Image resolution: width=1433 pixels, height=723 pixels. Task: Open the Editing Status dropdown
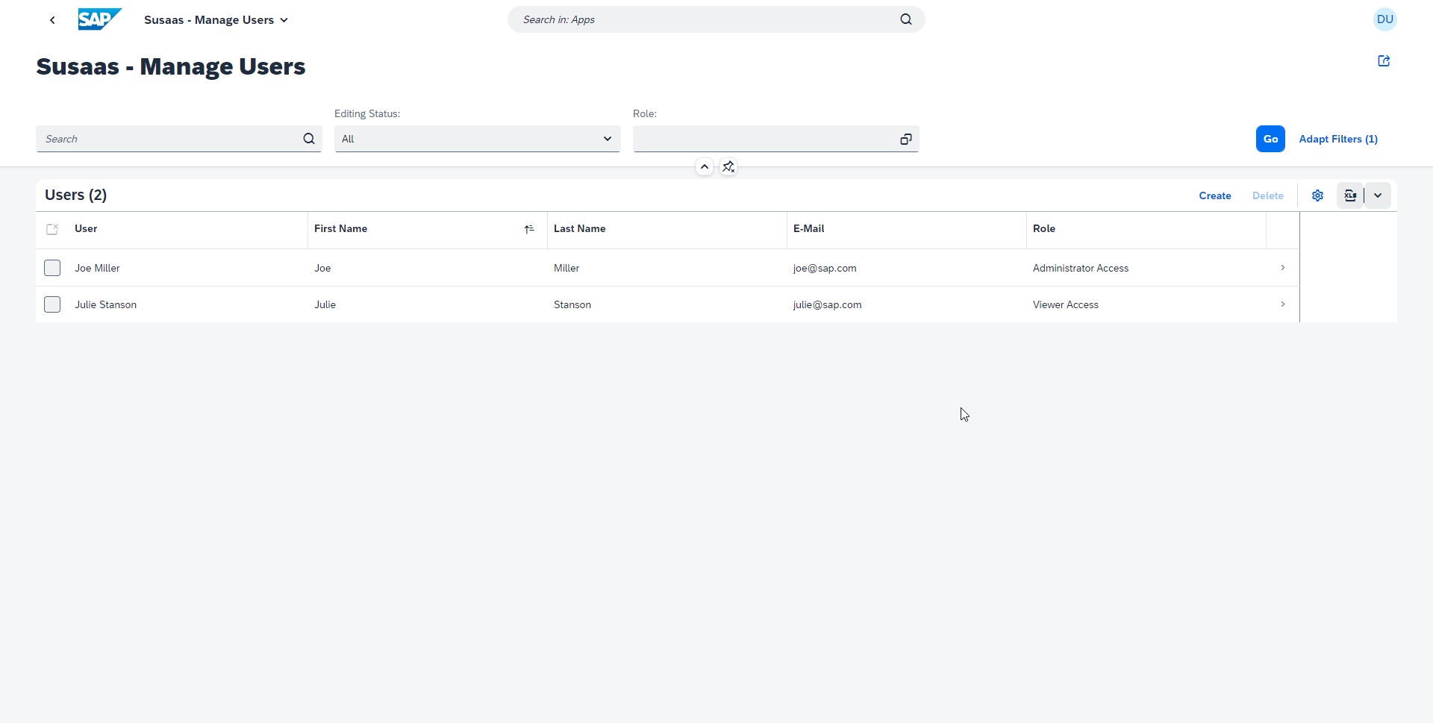point(478,139)
